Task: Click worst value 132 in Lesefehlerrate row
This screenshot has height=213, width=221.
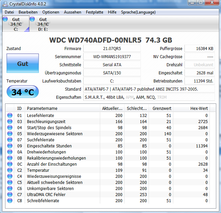Action: pos(143,115)
